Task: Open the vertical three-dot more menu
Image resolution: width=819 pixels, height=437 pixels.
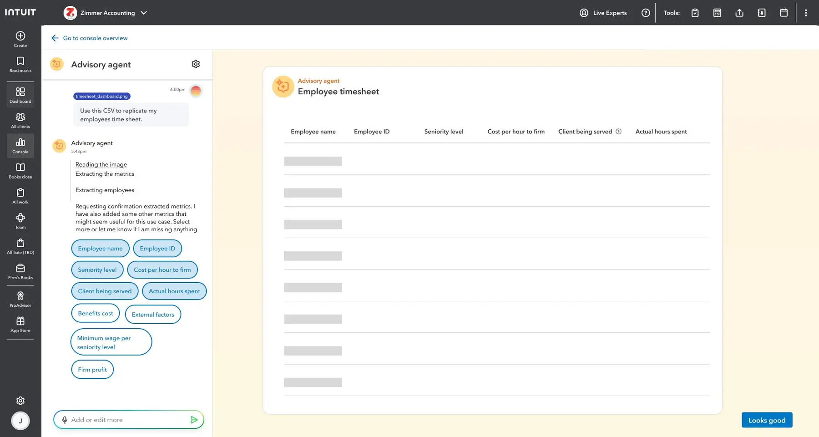Action: [806, 13]
